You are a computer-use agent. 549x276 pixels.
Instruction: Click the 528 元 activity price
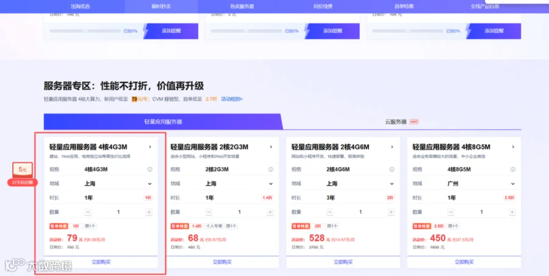tap(319, 239)
